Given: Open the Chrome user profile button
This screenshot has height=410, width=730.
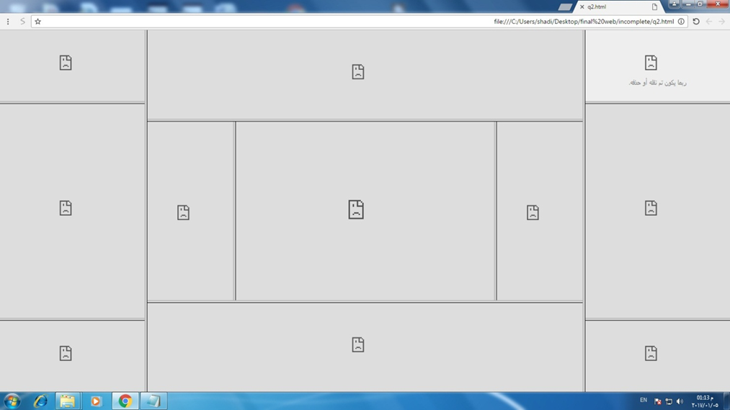Looking at the screenshot, I should [674, 4].
